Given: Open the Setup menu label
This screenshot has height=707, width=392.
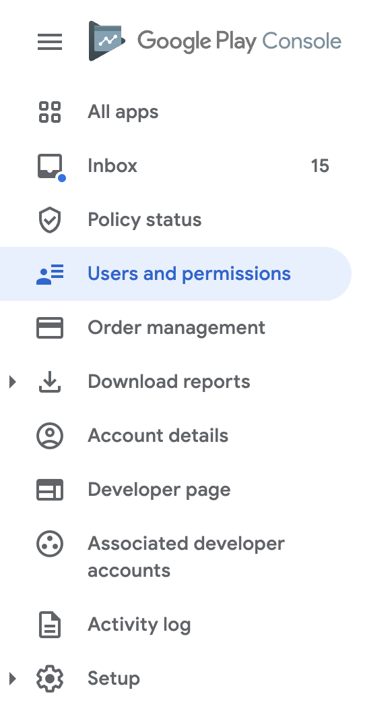Looking at the screenshot, I should [114, 679].
